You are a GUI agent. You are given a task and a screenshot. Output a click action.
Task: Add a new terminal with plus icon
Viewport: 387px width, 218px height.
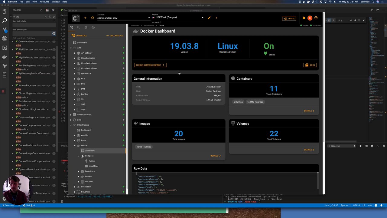click(x=360, y=146)
